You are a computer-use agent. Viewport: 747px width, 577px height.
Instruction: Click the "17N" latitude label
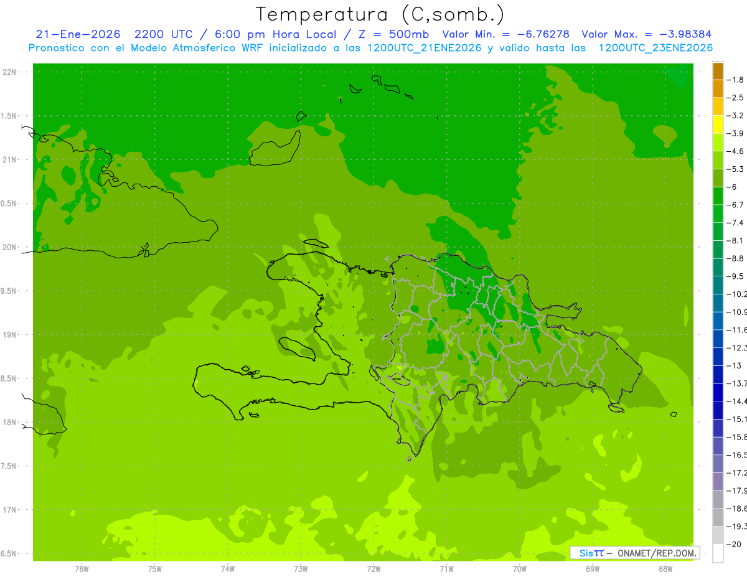pyautogui.click(x=9, y=510)
